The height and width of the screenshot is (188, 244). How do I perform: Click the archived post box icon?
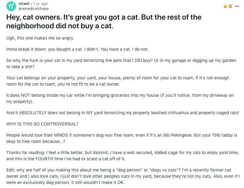[230, 6]
